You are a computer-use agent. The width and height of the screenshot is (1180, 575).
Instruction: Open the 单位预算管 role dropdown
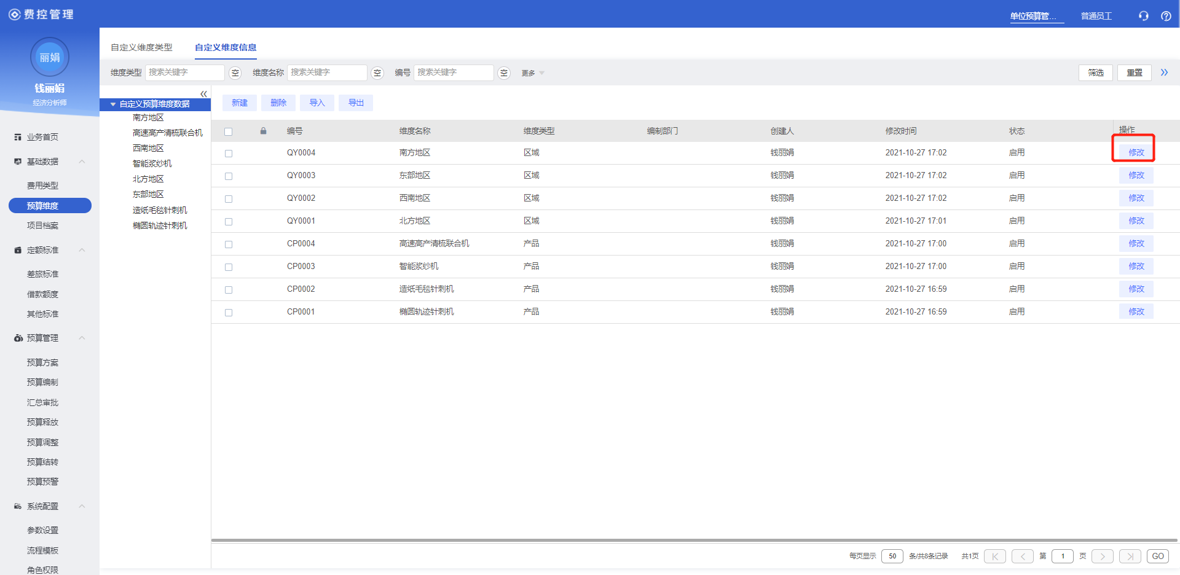pos(1036,16)
